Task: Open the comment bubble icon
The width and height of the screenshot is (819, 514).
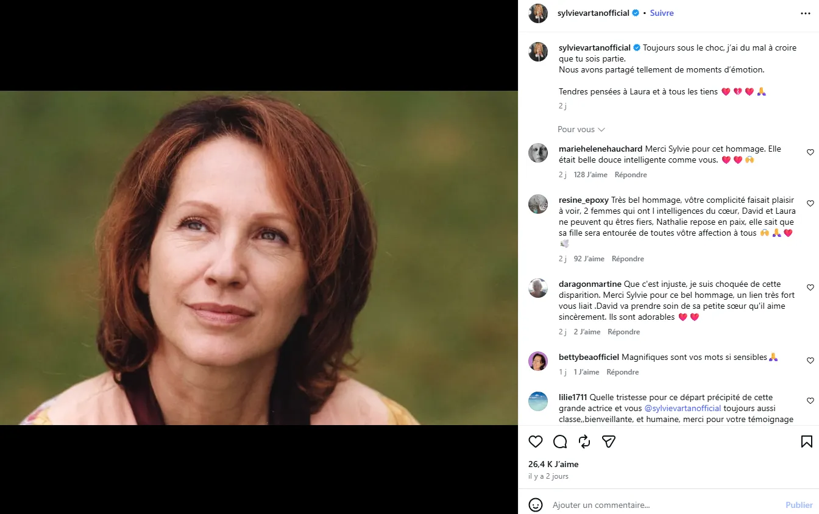Action: (560, 441)
